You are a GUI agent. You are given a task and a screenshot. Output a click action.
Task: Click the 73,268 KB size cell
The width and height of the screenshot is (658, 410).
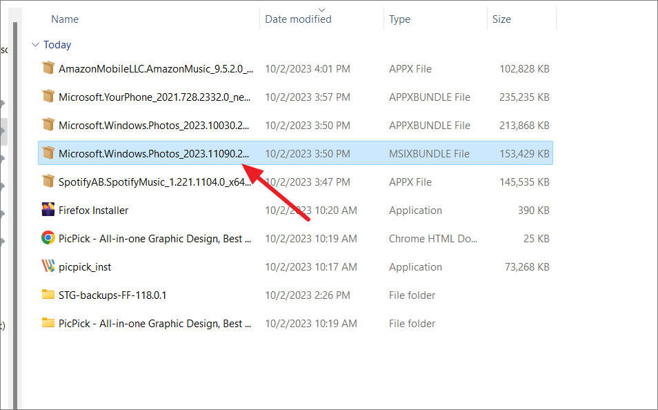[527, 267]
